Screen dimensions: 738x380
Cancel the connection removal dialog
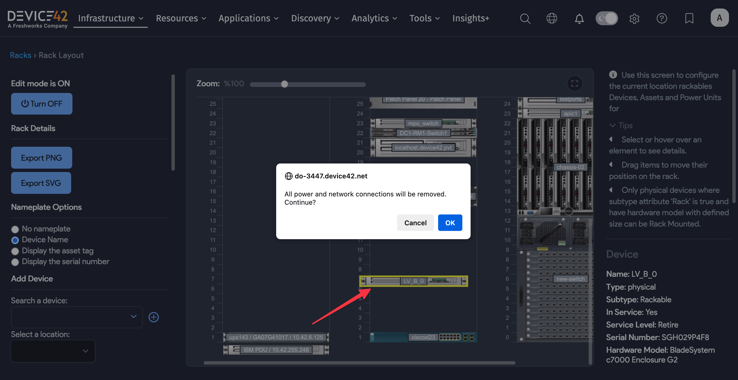click(x=415, y=223)
